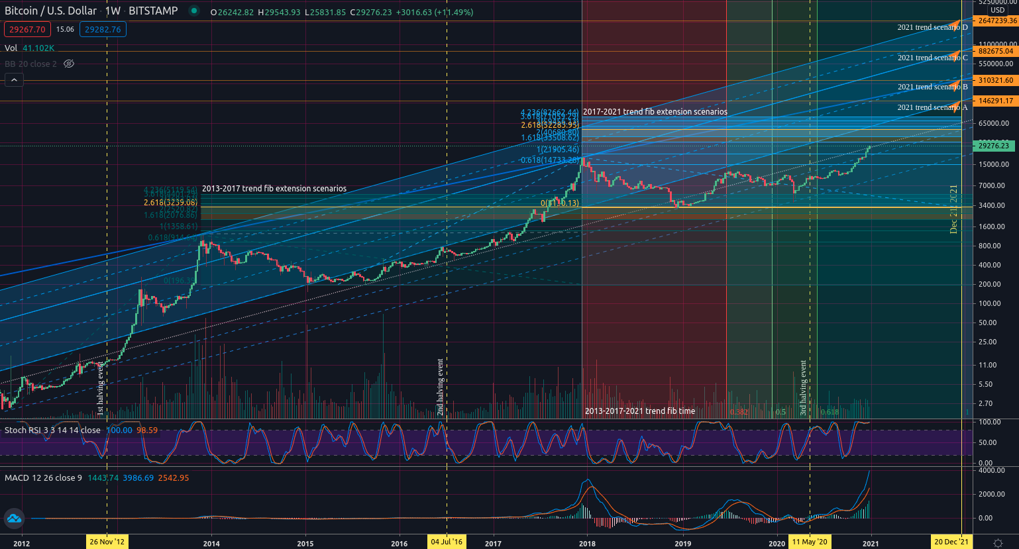Select the Stoch RSI indicator legend
This screenshot has width=1019, height=549.
pos(52,430)
